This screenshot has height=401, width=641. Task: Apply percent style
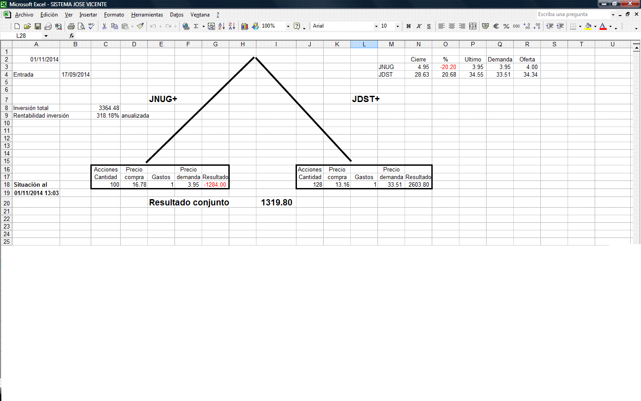[x=506, y=26]
